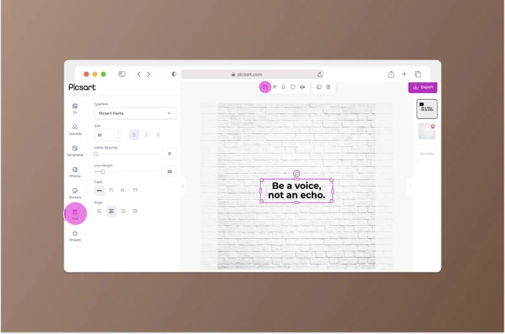The image size is (505, 334).
Task: Select the text layer thumbnail
Action: [x=427, y=109]
